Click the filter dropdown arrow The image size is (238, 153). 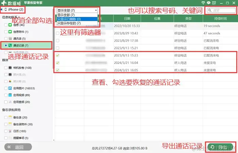96,10
